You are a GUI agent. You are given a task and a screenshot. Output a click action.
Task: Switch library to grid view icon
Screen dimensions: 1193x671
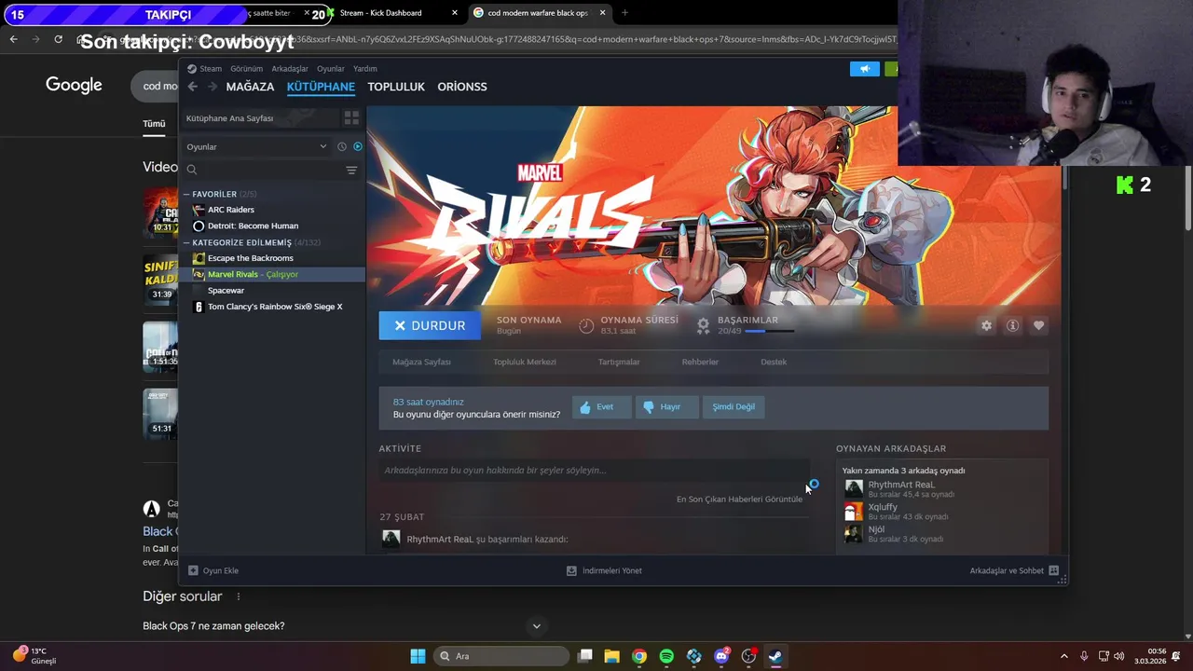pyautogui.click(x=351, y=118)
